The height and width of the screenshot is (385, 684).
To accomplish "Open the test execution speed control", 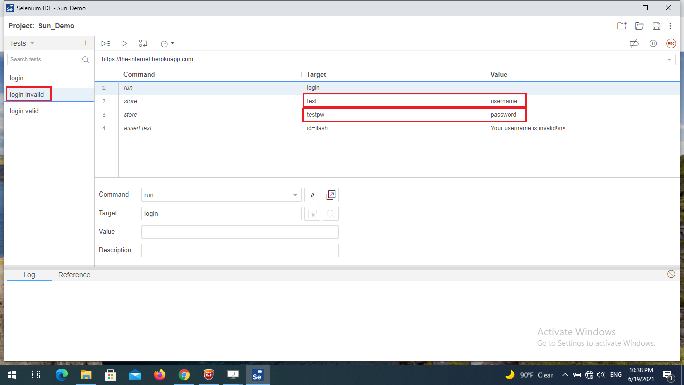I will pos(167,44).
